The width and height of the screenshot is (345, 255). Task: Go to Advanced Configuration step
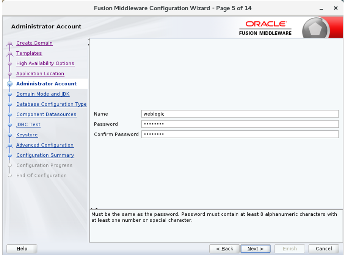pyautogui.click(x=45, y=145)
